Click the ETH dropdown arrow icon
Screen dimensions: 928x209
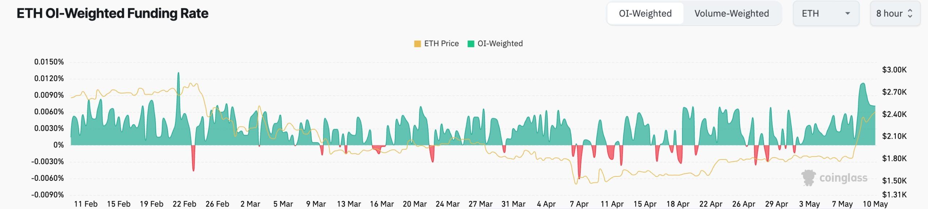tap(848, 13)
